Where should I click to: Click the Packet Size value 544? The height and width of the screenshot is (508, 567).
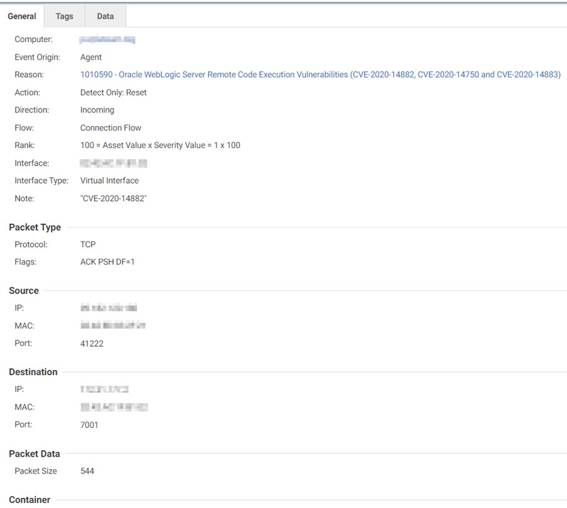tap(87, 470)
